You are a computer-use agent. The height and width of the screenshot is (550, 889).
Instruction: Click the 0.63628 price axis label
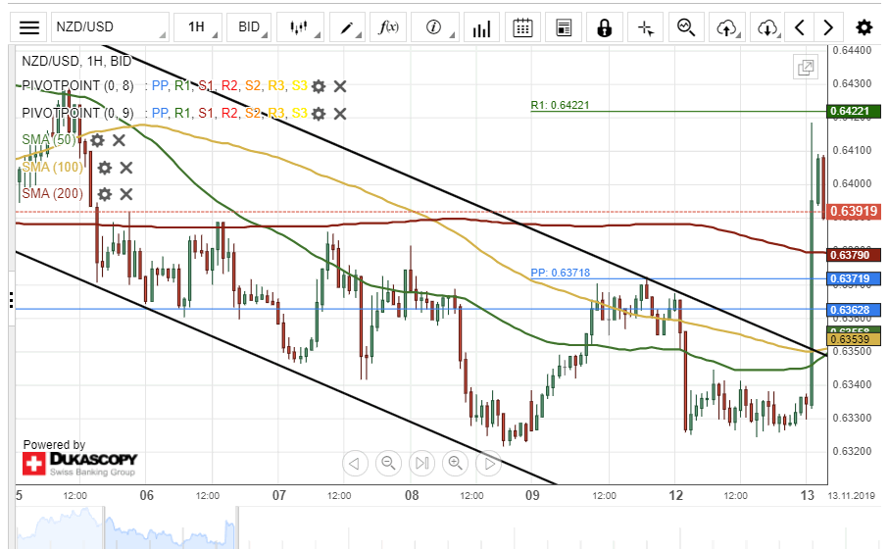click(854, 310)
